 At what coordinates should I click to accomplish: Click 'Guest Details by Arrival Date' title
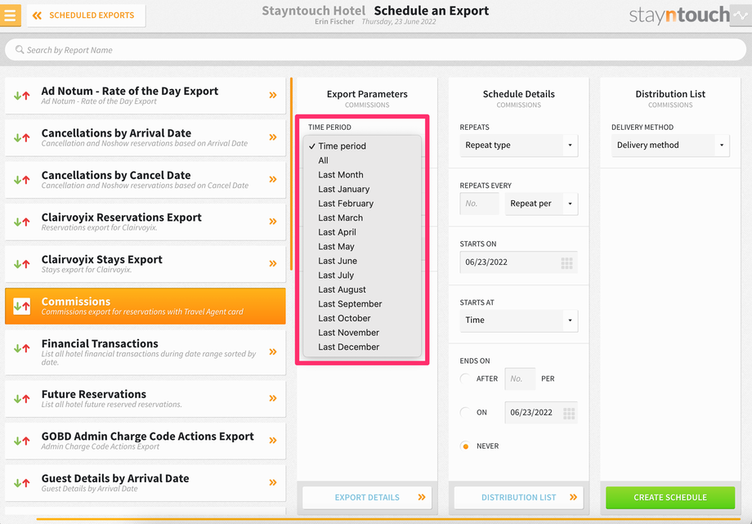[x=115, y=478]
